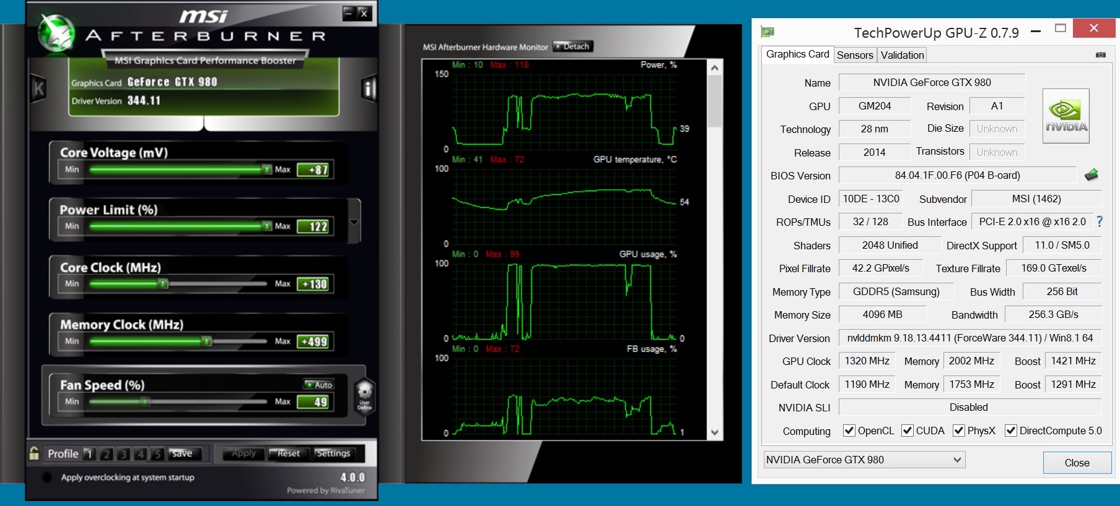Click GPU-Z title bar app icon
Screen dimensions: 1120x506
768,32
